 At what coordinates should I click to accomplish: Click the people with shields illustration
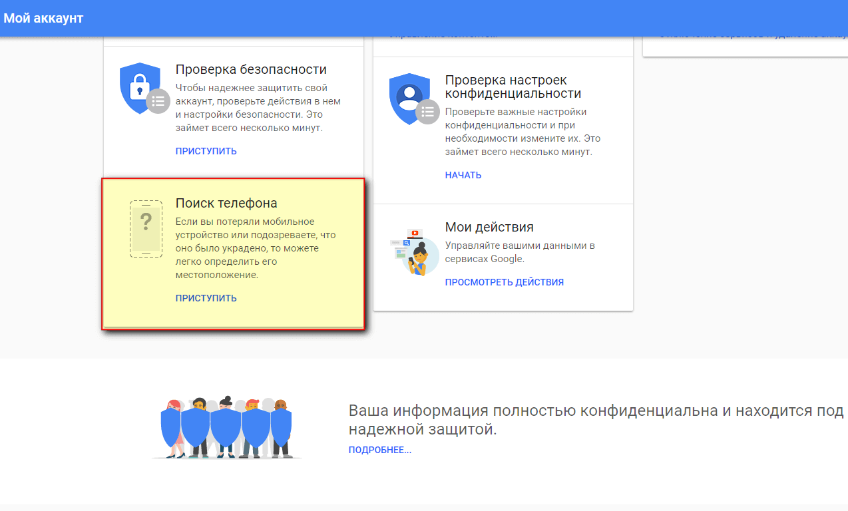(x=226, y=426)
